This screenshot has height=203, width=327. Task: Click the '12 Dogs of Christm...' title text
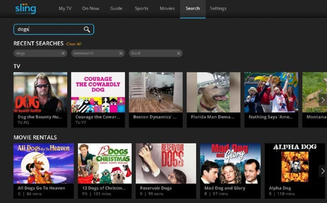click(x=104, y=188)
